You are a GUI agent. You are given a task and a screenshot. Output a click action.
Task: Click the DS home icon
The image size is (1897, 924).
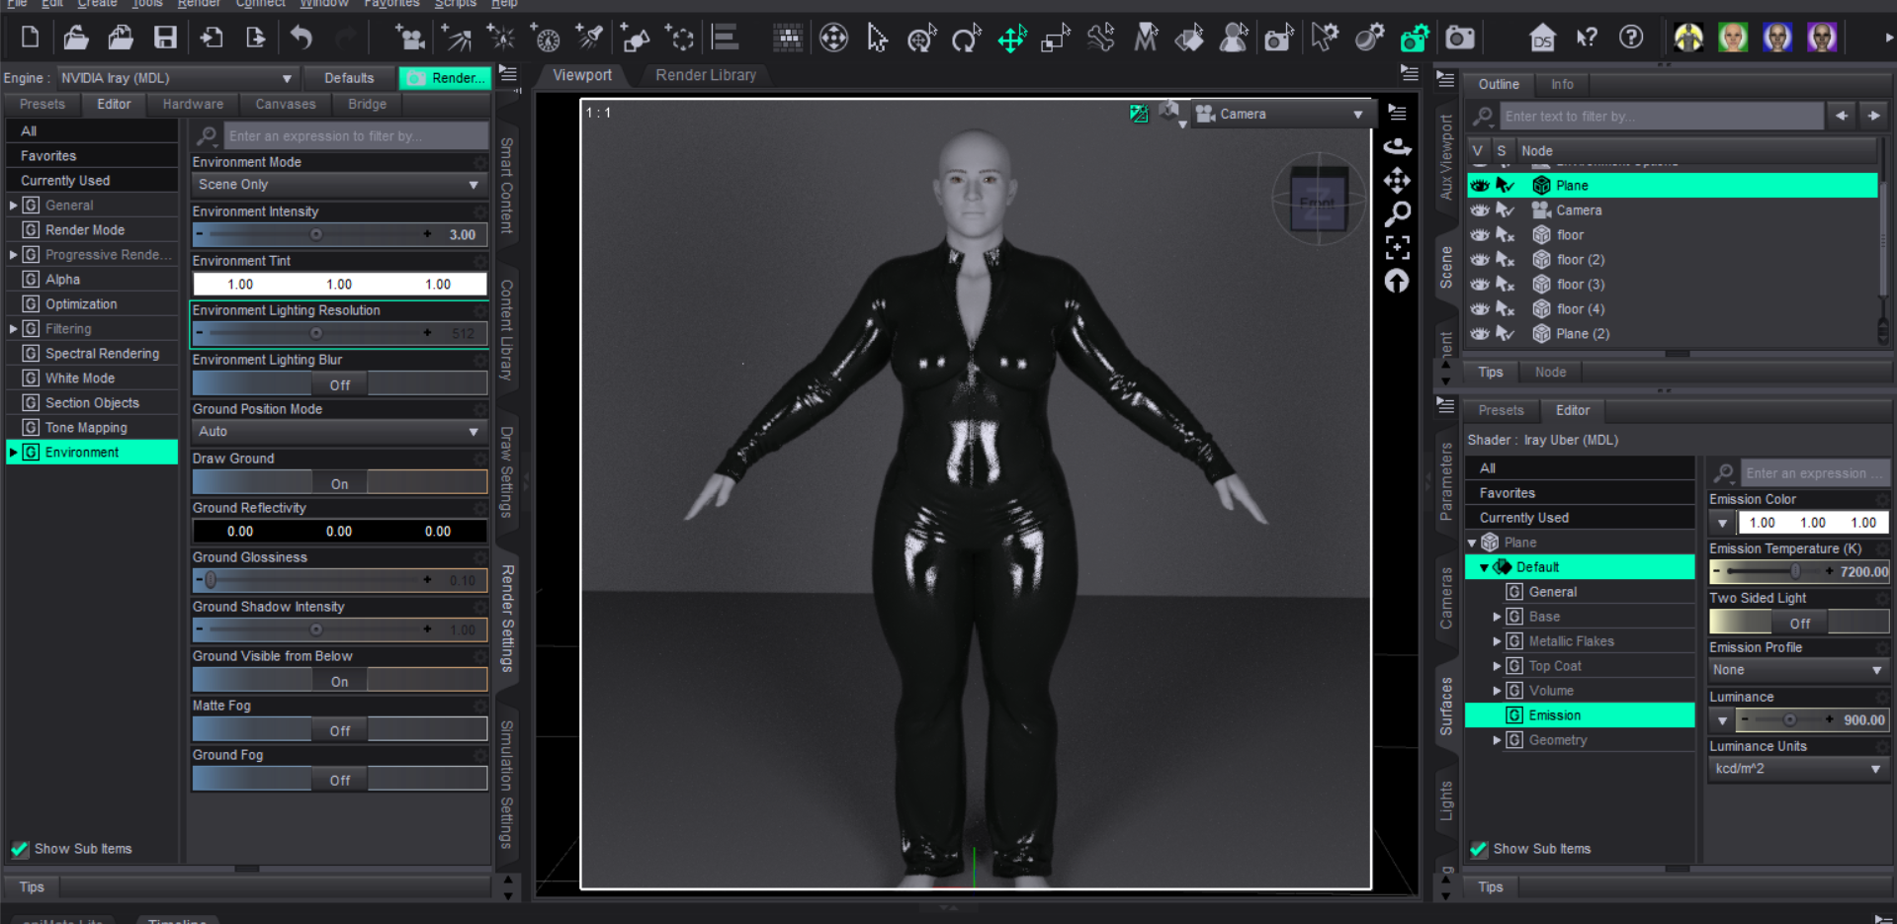coord(1542,39)
